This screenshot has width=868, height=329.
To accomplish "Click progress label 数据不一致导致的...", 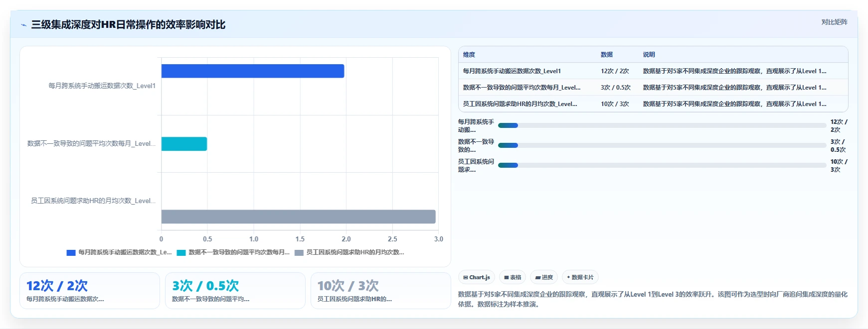I will (476, 145).
